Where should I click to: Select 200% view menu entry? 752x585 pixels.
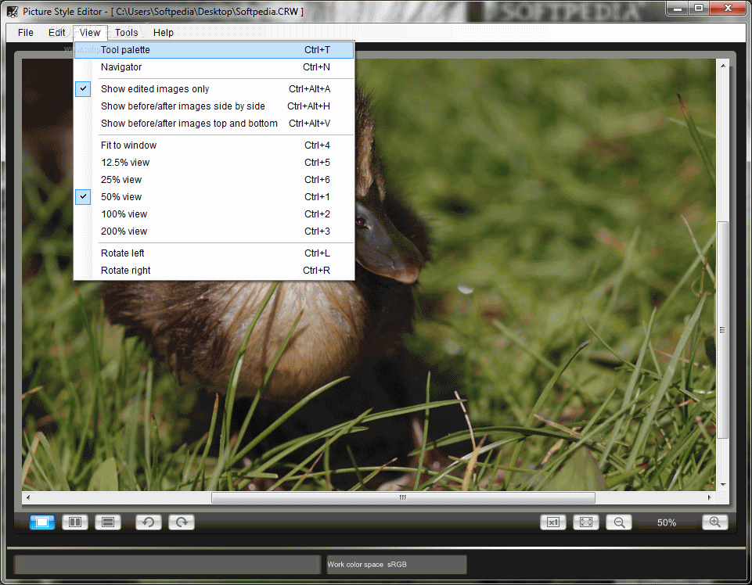tap(214, 231)
